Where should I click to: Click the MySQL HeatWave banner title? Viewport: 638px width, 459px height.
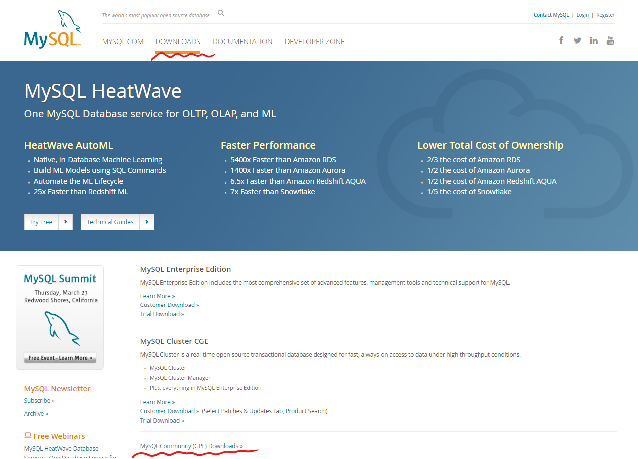tap(103, 91)
